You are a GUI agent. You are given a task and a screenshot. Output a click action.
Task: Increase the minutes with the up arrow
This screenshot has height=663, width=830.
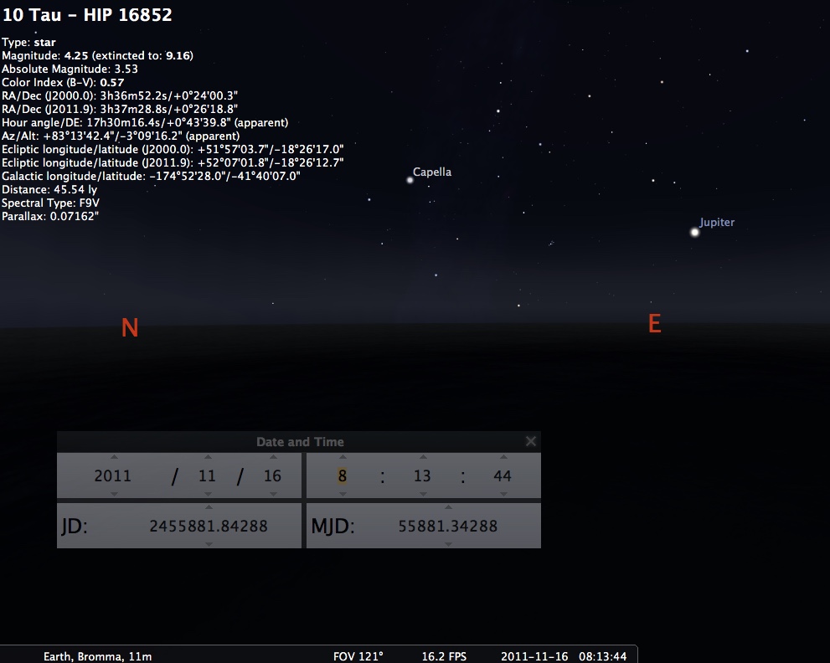(422, 457)
